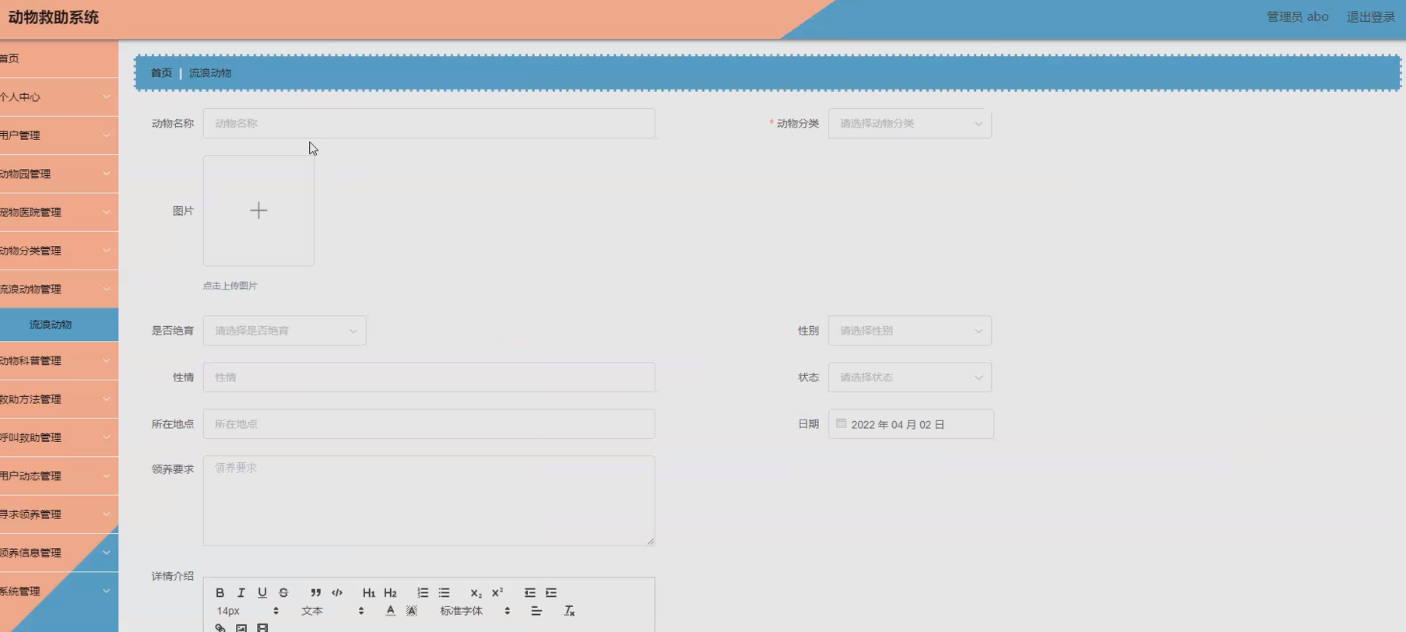
Task: Collapse 流浪动物管理 sidebar menu
Action: pos(59,289)
